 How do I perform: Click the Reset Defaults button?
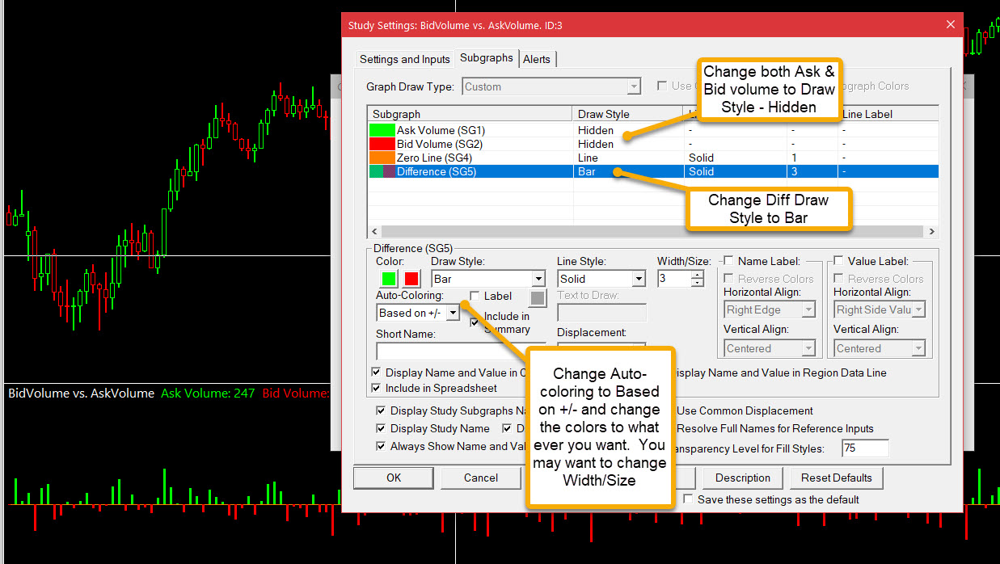click(x=837, y=478)
